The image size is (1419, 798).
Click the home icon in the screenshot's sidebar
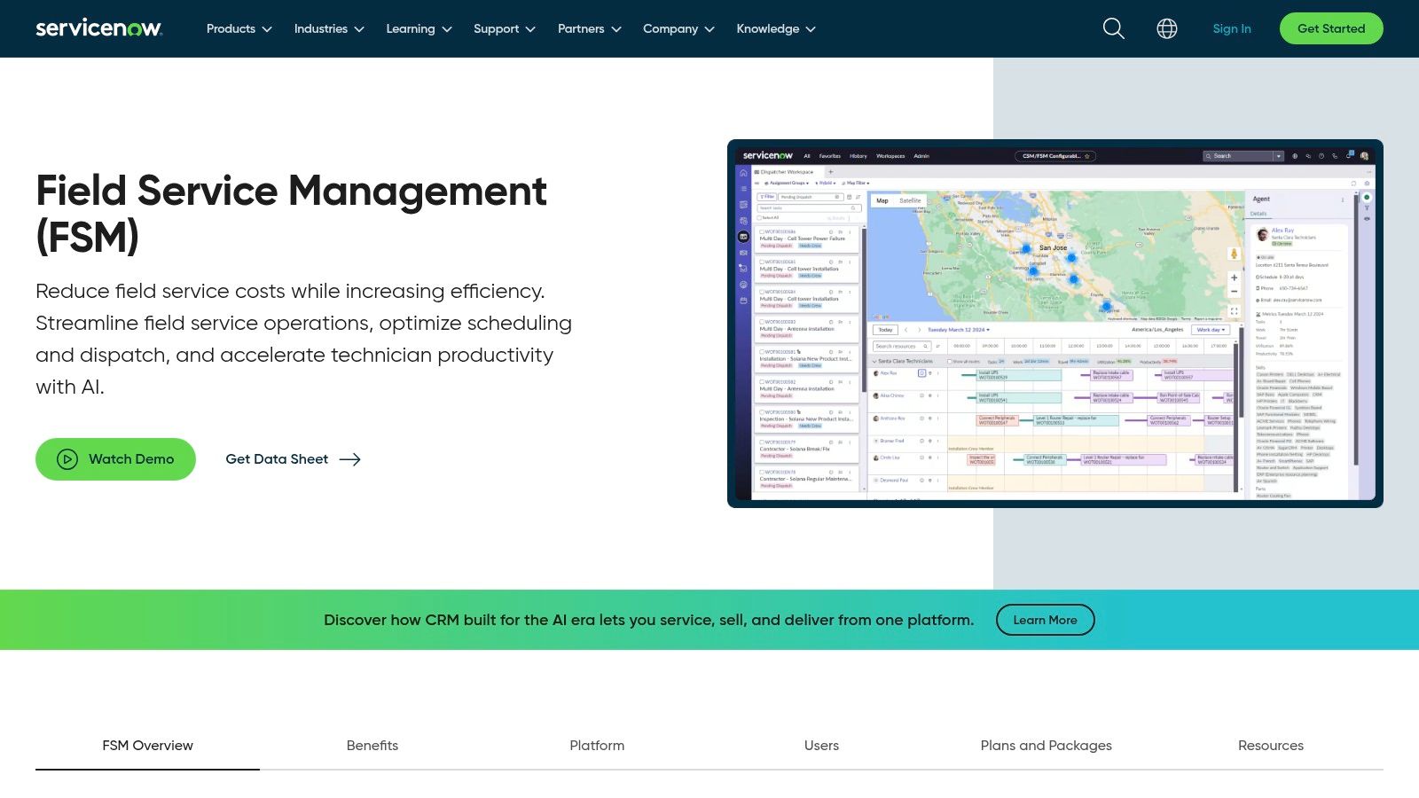click(743, 173)
